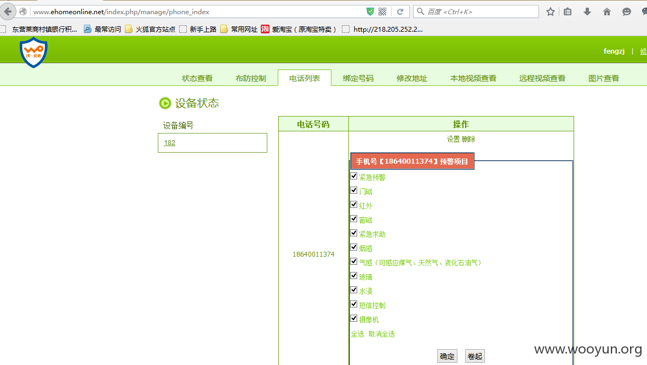
Task: Switch to the 布防控制 tab
Action: point(251,78)
